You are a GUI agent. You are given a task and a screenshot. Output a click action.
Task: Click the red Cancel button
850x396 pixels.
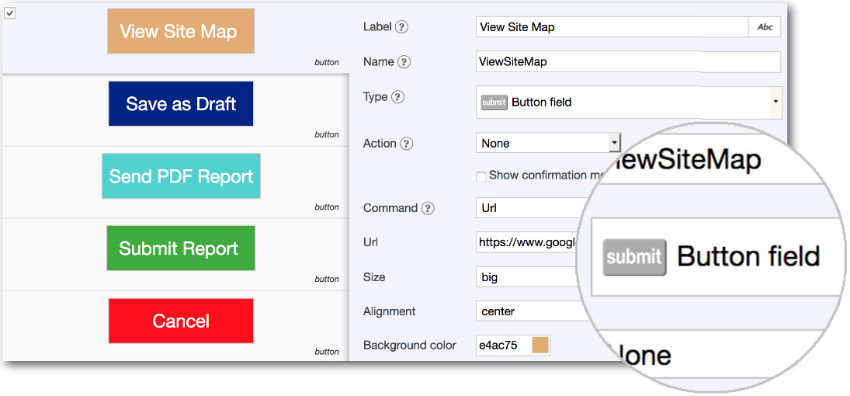click(x=180, y=321)
